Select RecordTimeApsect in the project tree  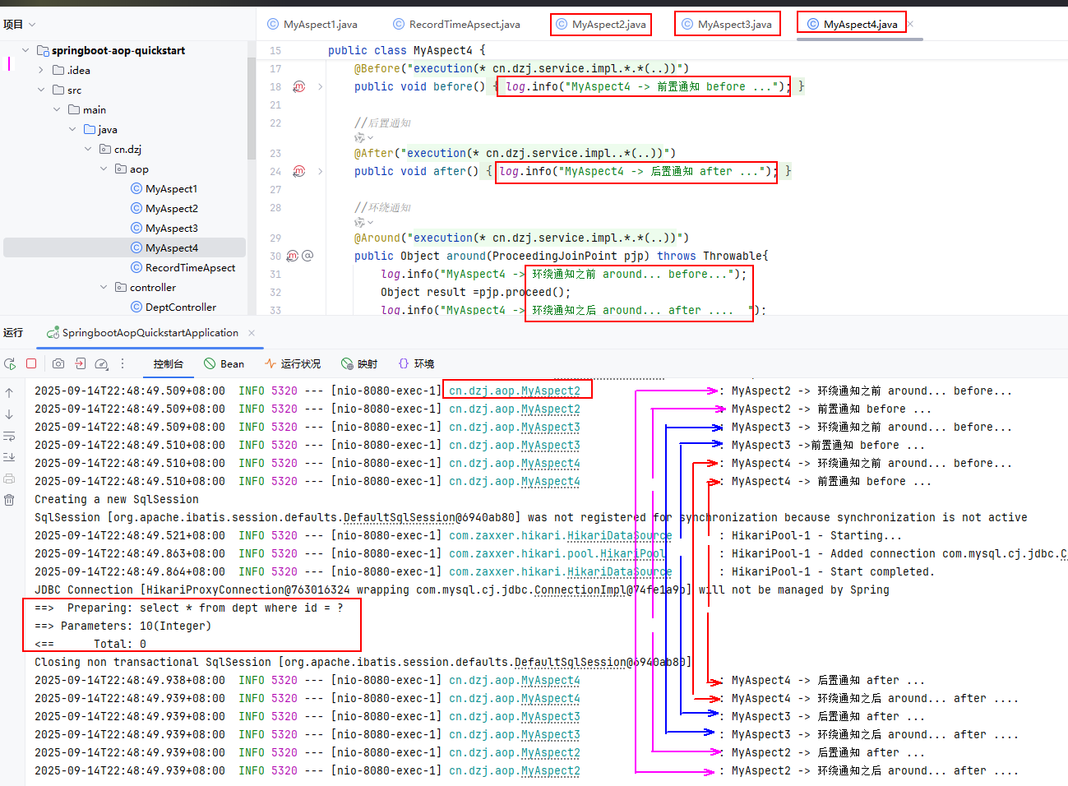(x=190, y=267)
